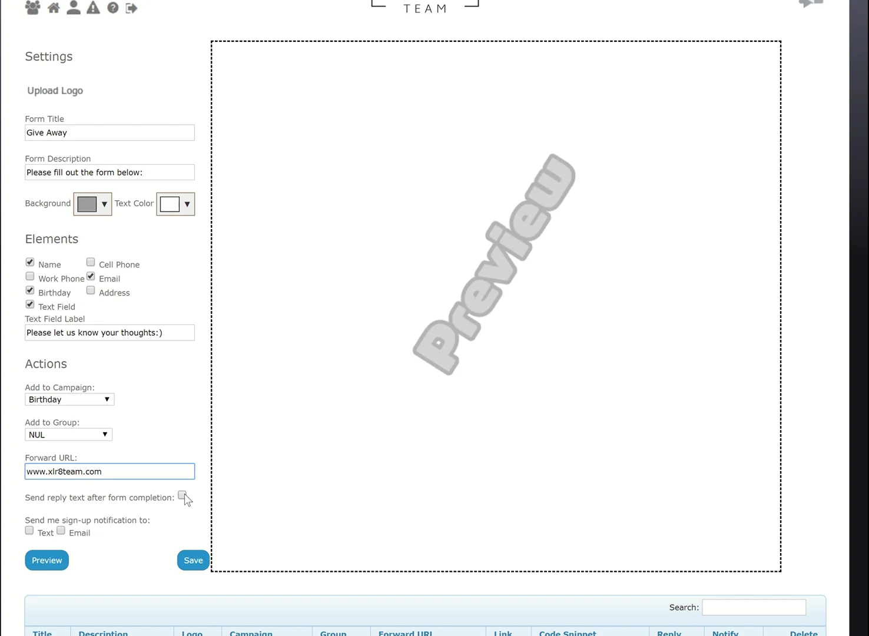Image resolution: width=869 pixels, height=636 pixels.
Task: Click the logout arrow icon
Action: pyautogui.click(x=131, y=8)
